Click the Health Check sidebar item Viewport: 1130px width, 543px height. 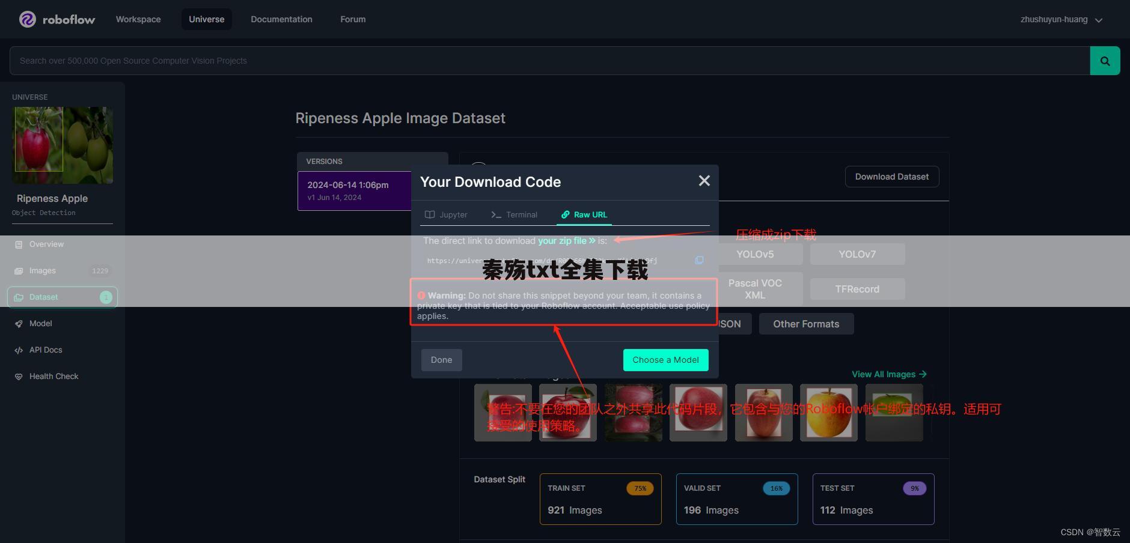(x=63, y=377)
